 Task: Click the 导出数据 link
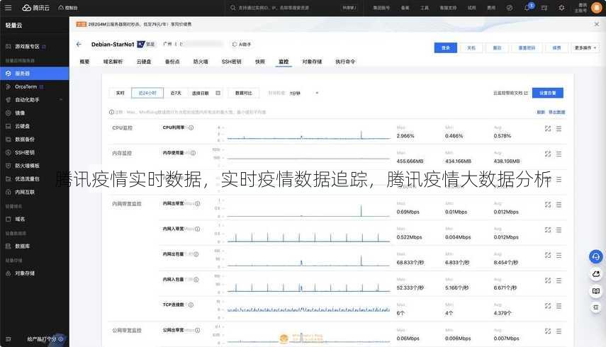click(x=557, y=112)
